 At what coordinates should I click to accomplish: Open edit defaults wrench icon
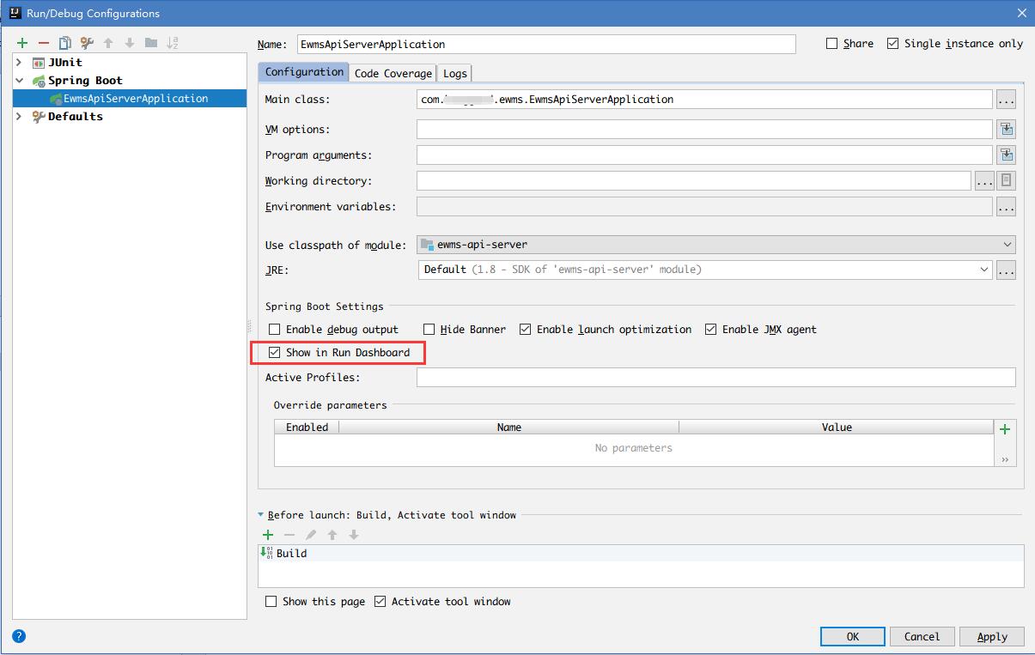click(87, 43)
